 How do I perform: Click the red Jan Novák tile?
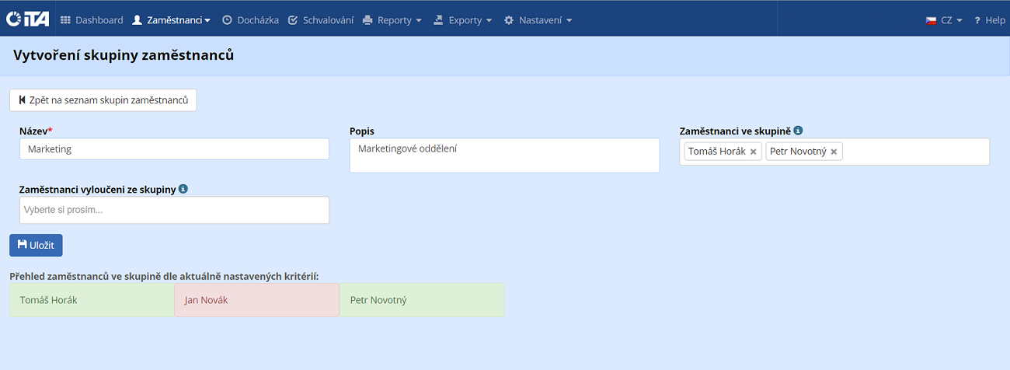pos(256,300)
